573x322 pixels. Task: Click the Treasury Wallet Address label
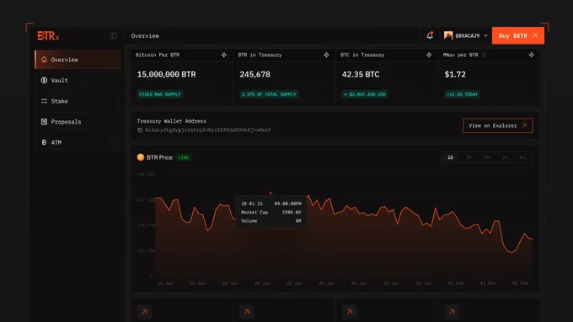[x=171, y=121]
